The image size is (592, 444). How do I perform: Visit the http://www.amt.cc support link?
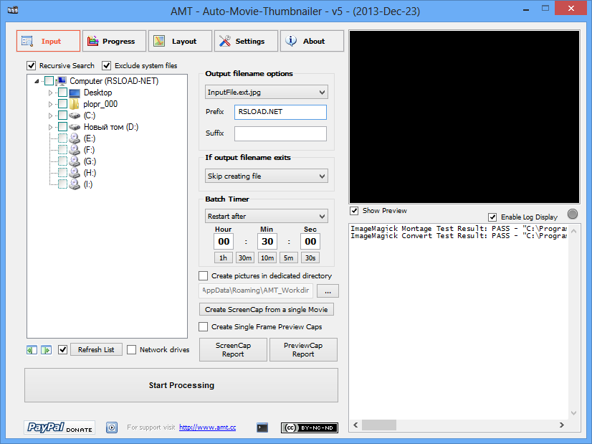[x=207, y=427]
